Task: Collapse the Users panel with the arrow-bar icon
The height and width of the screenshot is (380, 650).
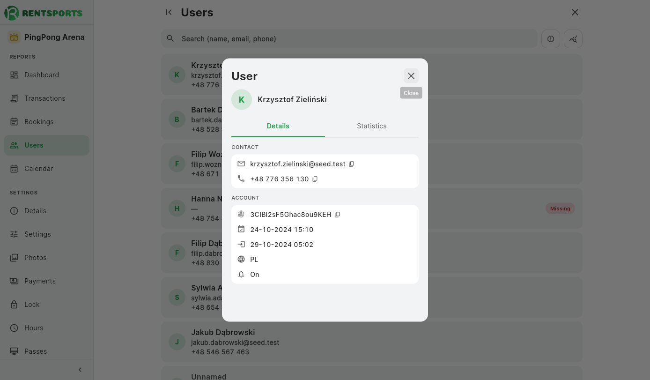Action: click(169, 12)
